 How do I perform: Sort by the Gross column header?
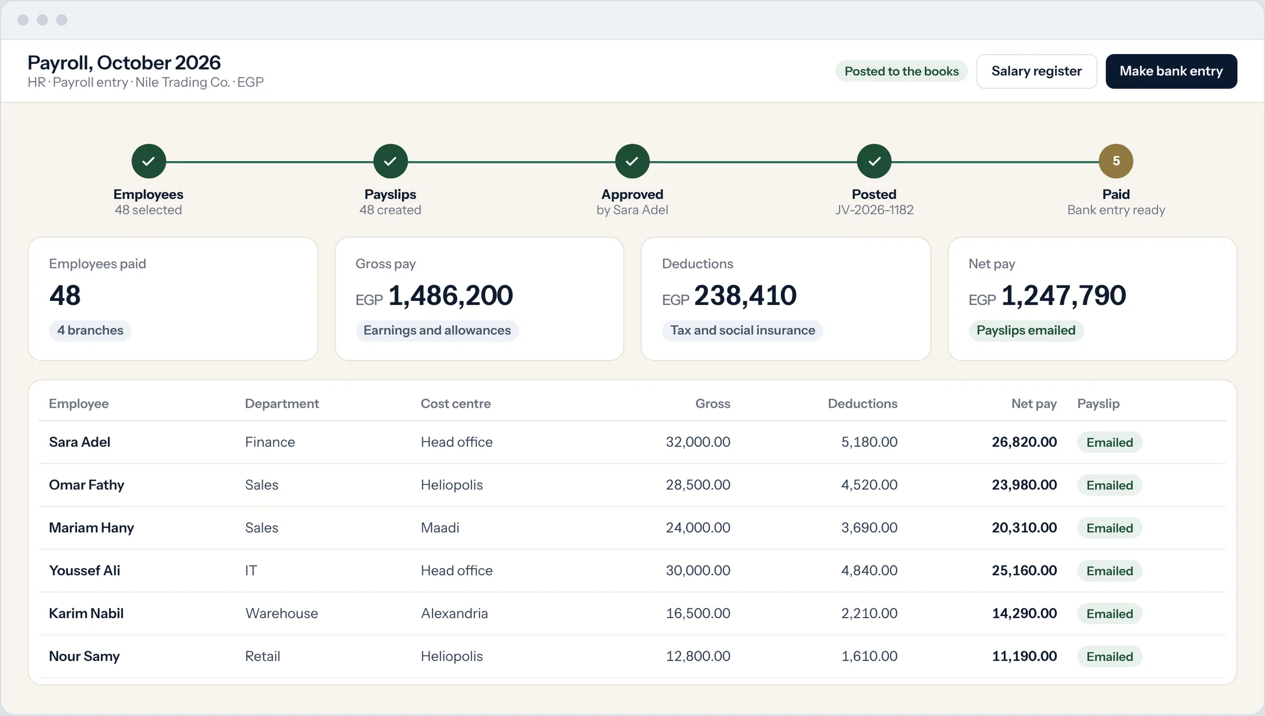(712, 404)
